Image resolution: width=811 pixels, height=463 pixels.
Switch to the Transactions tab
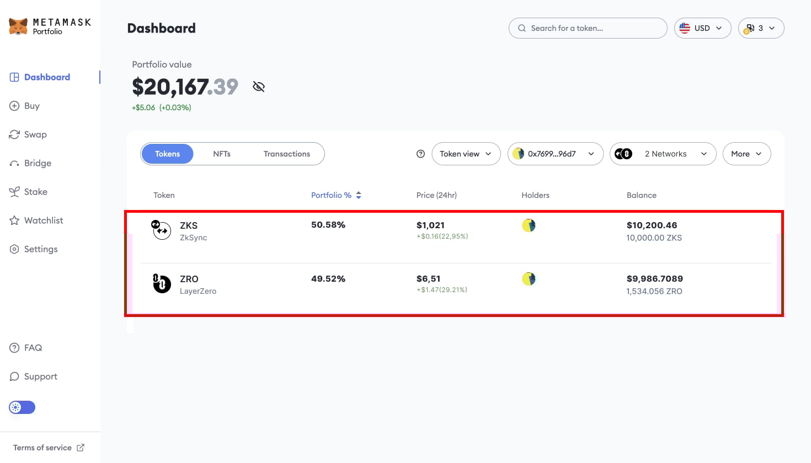[x=286, y=154]
